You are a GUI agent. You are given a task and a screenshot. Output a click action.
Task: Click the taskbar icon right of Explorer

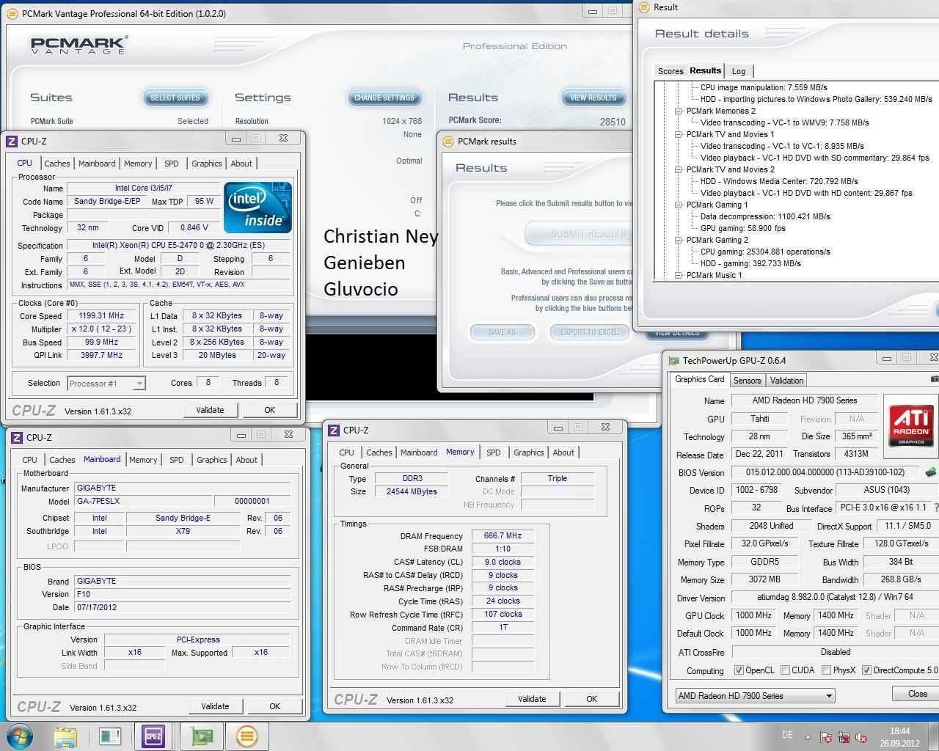(110, 736)
